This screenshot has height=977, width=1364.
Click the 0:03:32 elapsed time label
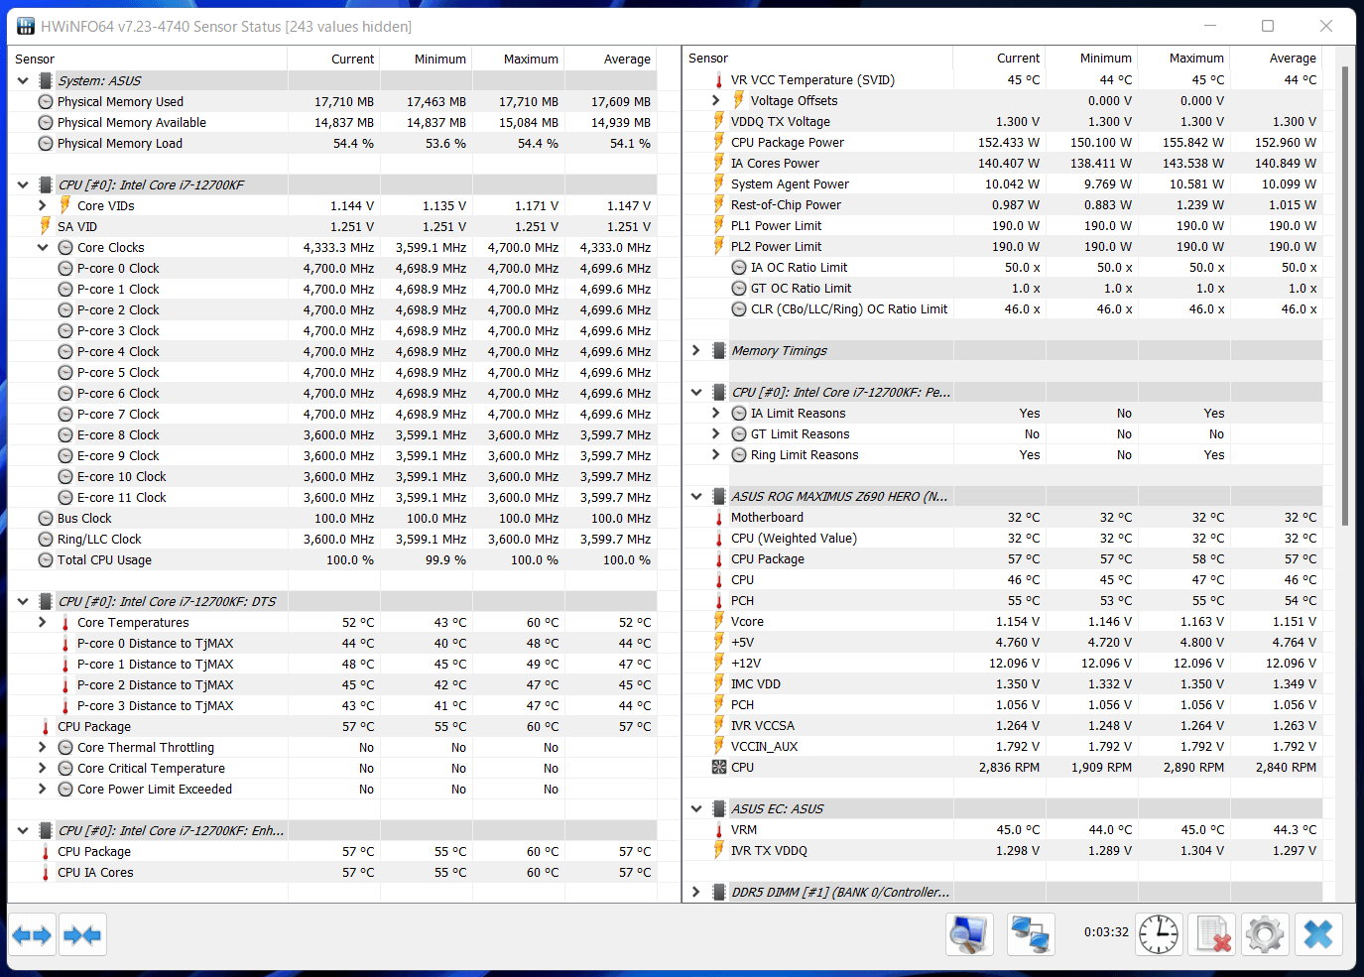pos(1106,932)
